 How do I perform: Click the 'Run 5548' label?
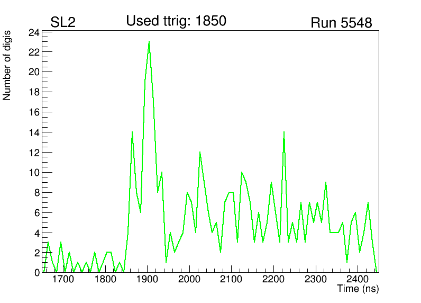pyautogui.click(x=341, y=23)
